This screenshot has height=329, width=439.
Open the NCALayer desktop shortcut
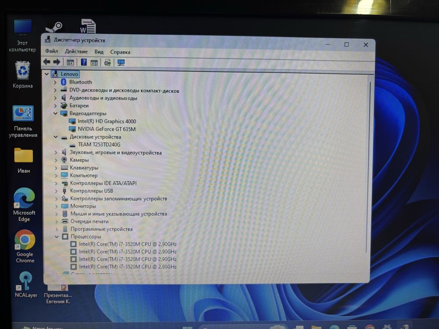[26, 284]
